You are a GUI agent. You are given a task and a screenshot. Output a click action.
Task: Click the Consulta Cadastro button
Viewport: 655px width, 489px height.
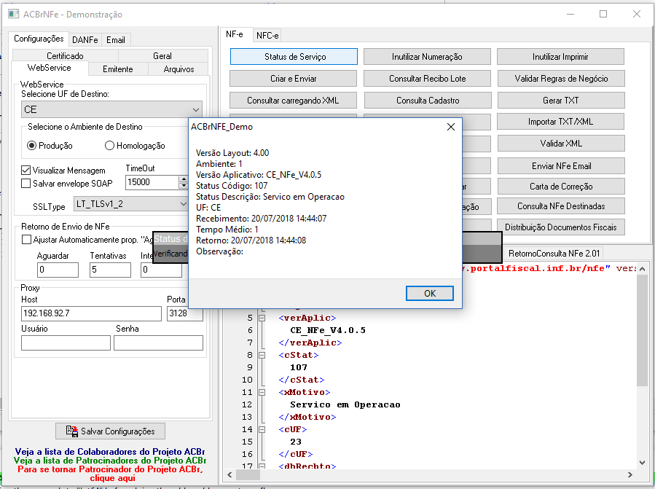[x=428, y=101]
